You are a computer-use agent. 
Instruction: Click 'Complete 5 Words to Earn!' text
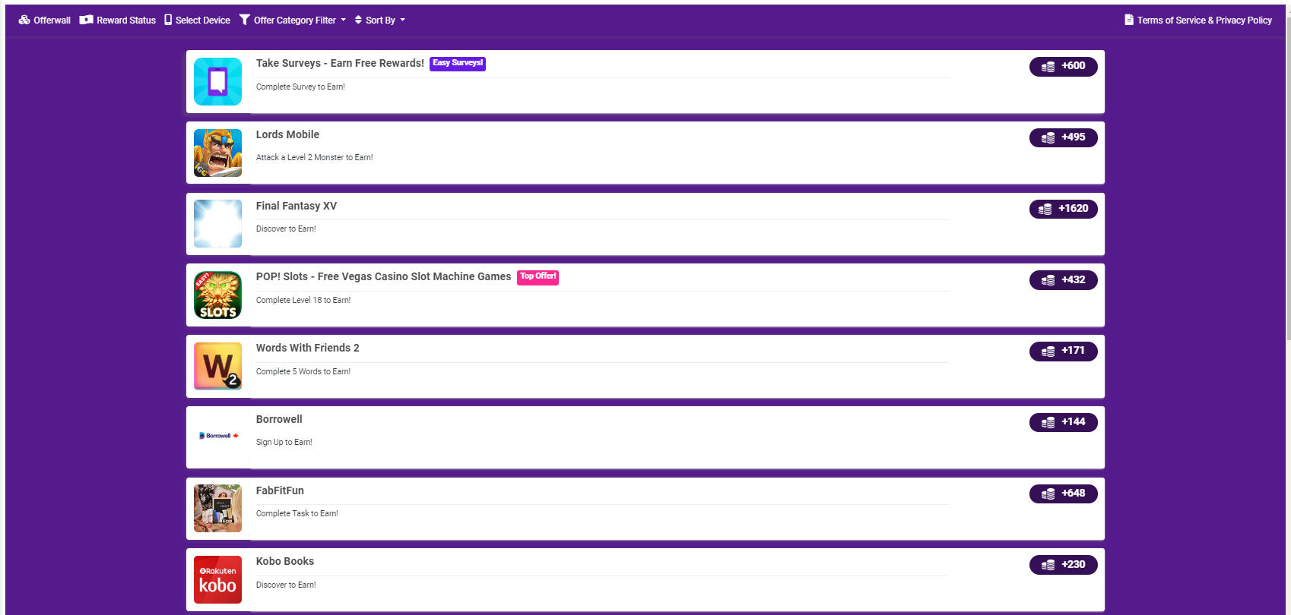[303, 371]
